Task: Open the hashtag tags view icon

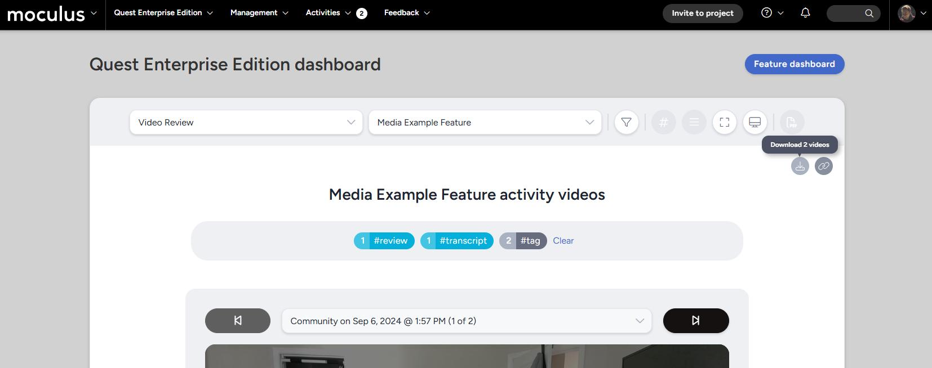Action: 663,122
